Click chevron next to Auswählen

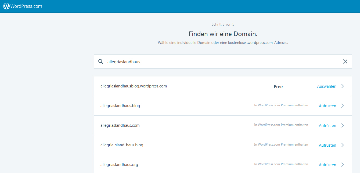point(343,86)
